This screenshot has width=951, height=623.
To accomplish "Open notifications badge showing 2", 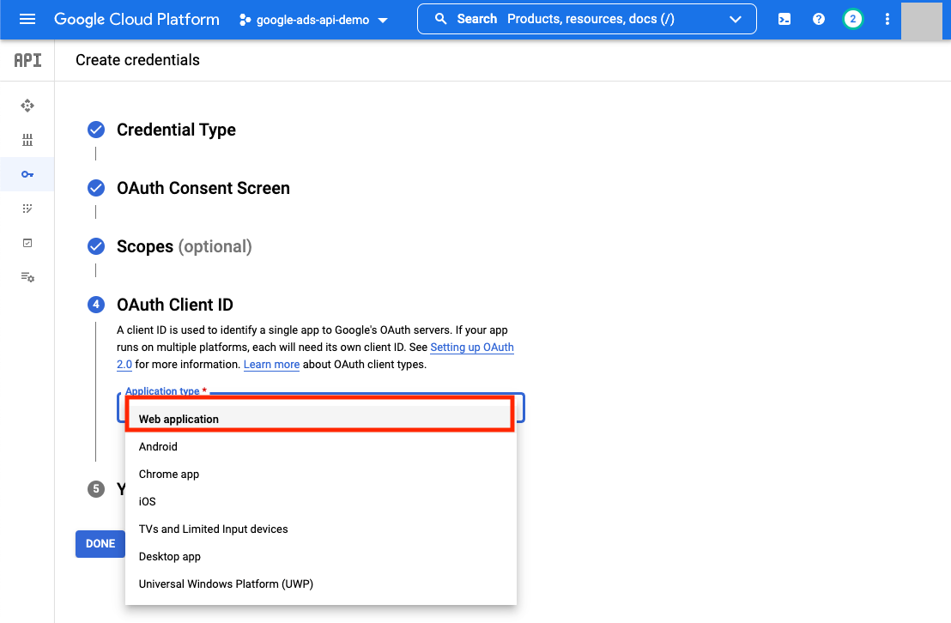I will tap(853, 20).
